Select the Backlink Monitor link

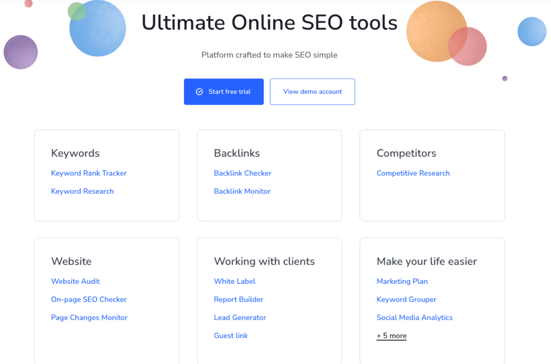(x=242, y=191)
